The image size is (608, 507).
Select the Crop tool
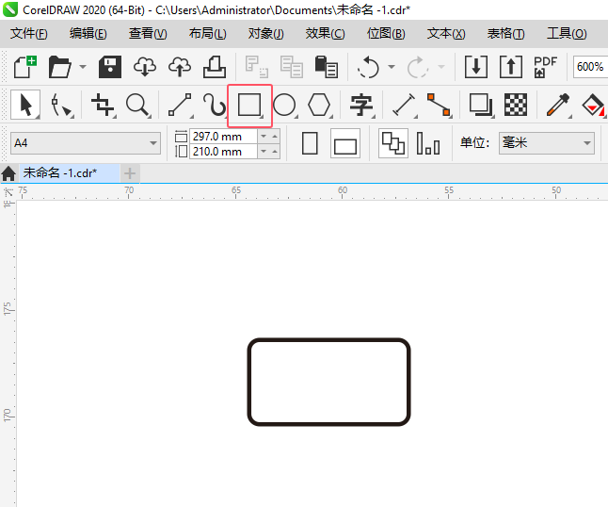point(103,105)
